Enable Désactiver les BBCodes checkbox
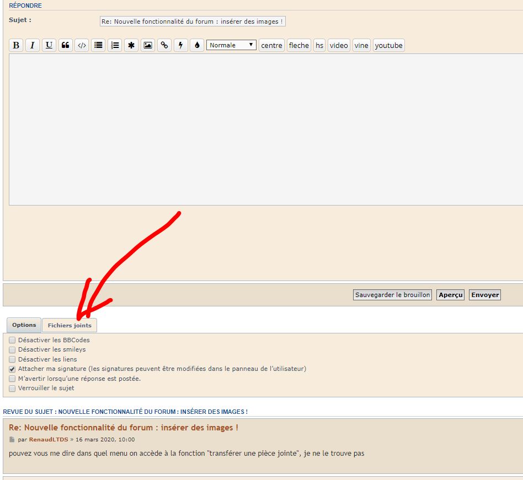 [12, 340]
